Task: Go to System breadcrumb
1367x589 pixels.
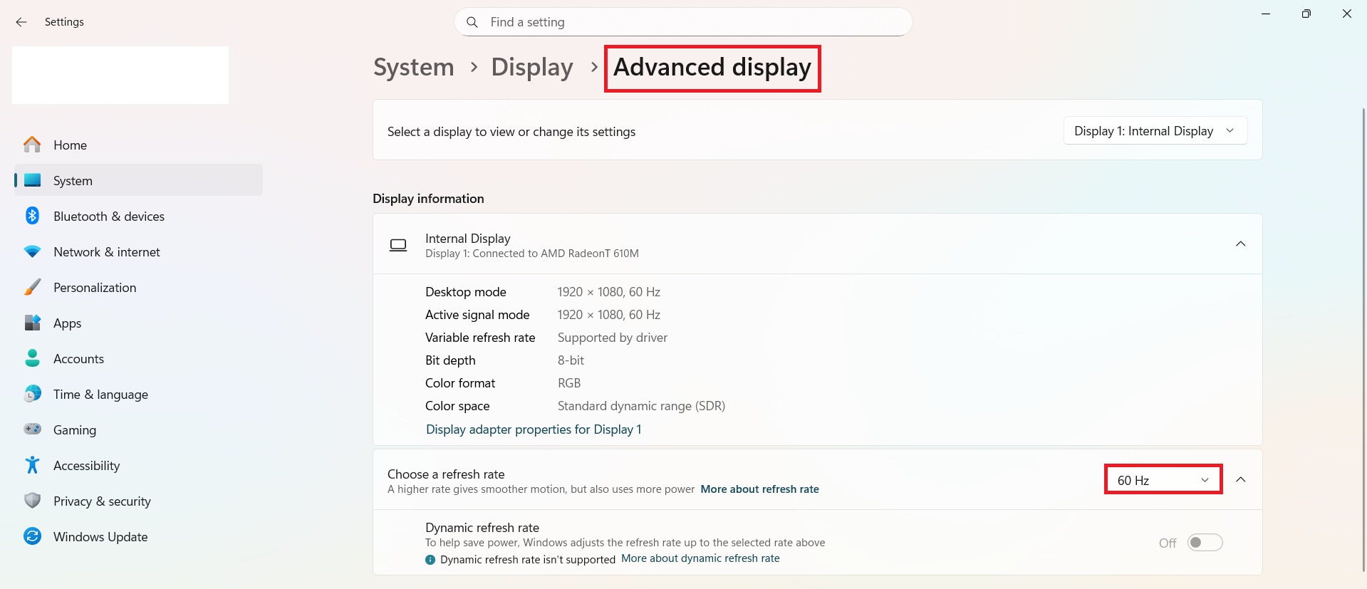Action: 414,67
